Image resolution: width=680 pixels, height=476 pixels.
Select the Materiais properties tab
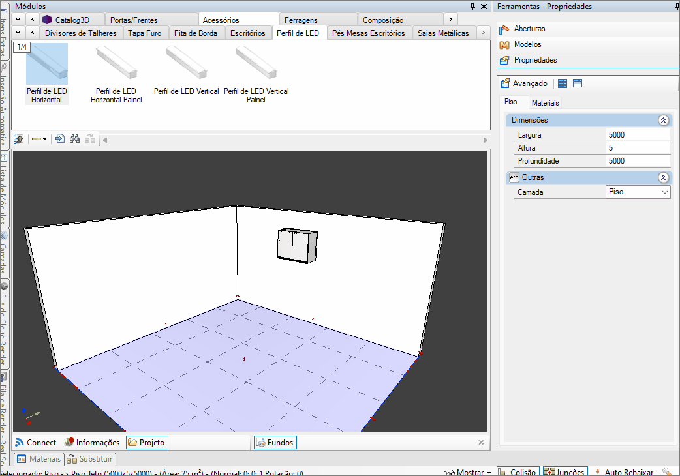[545, 103]
